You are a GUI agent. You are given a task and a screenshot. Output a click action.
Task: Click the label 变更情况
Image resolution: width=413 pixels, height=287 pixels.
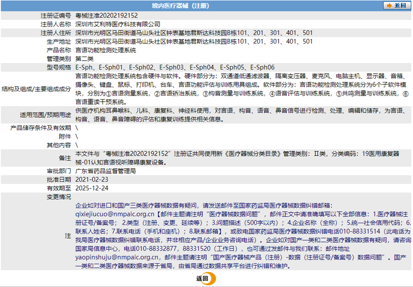(x=59, y=197)
